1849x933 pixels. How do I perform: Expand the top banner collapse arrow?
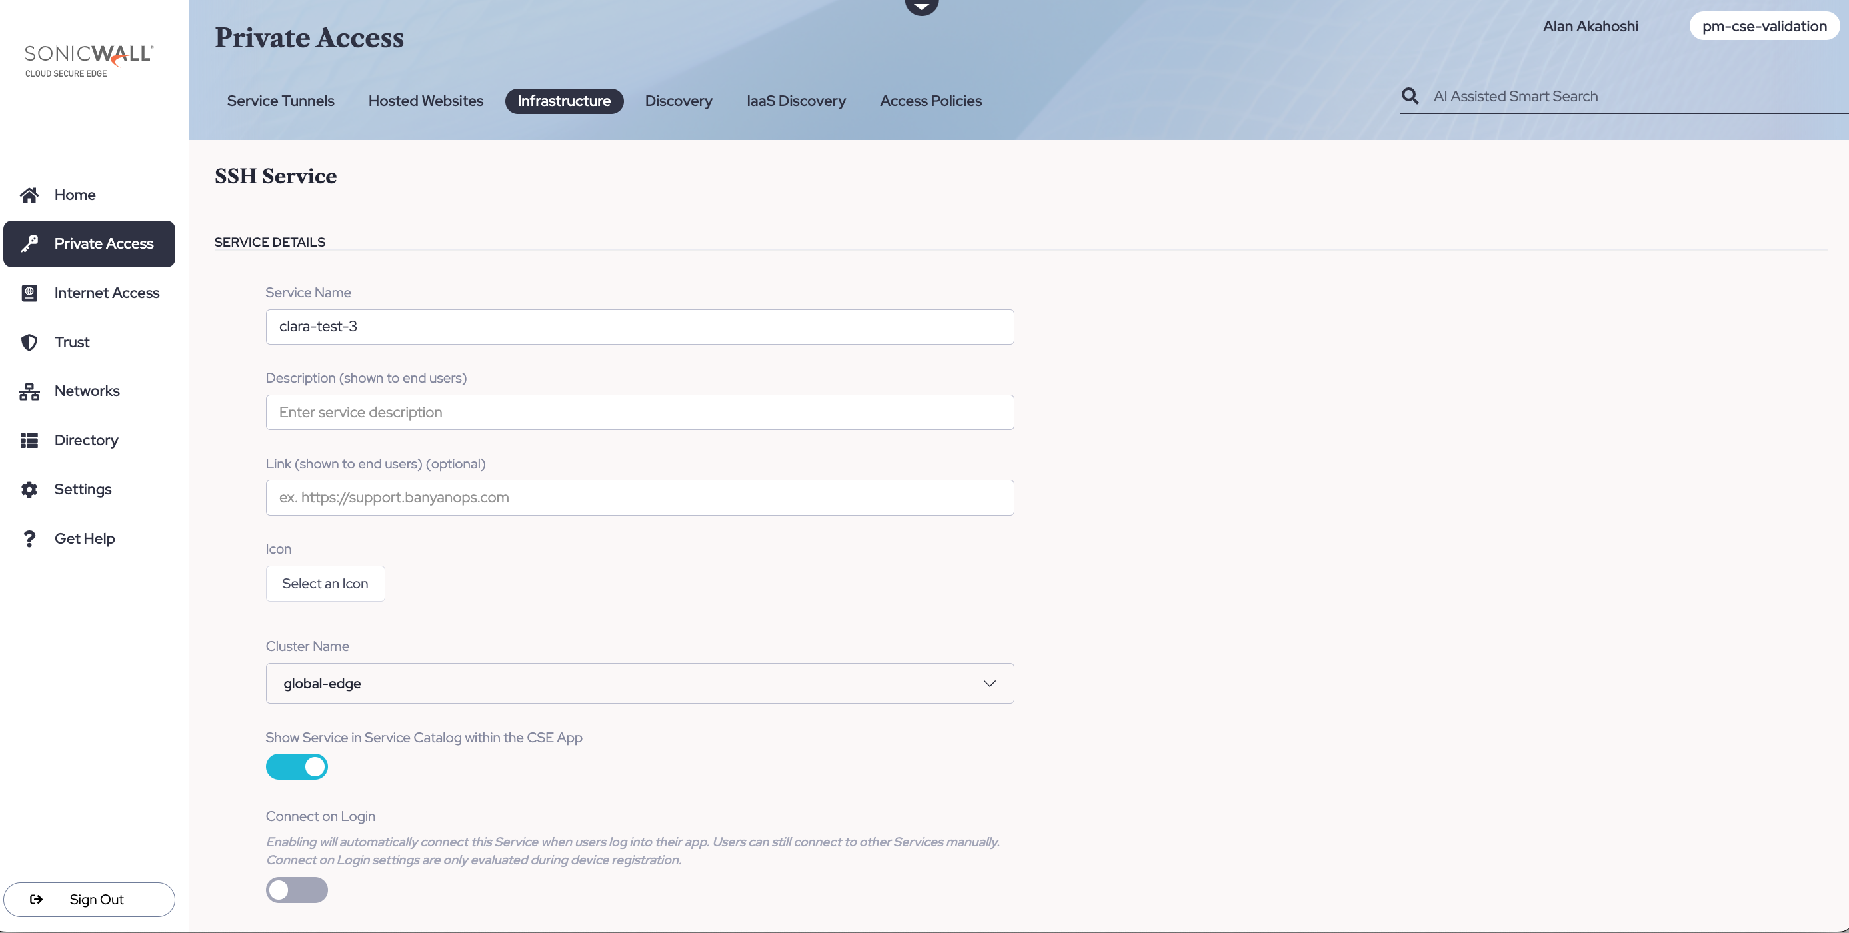click(x=922, y=7)
